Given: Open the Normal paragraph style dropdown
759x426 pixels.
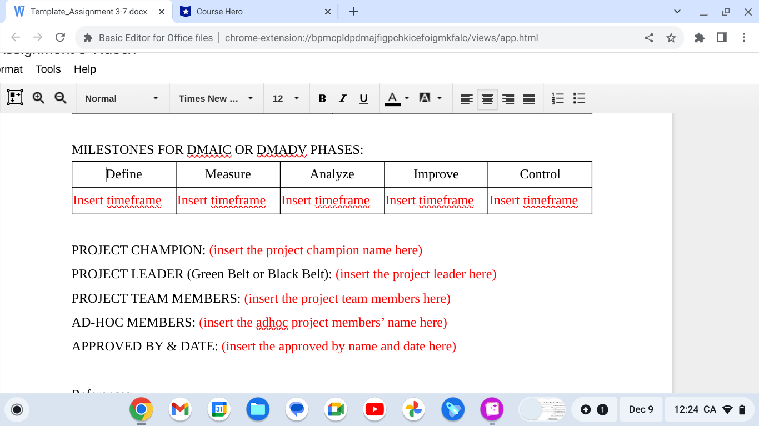Looking at the screenshot, I should pos(122,98).
